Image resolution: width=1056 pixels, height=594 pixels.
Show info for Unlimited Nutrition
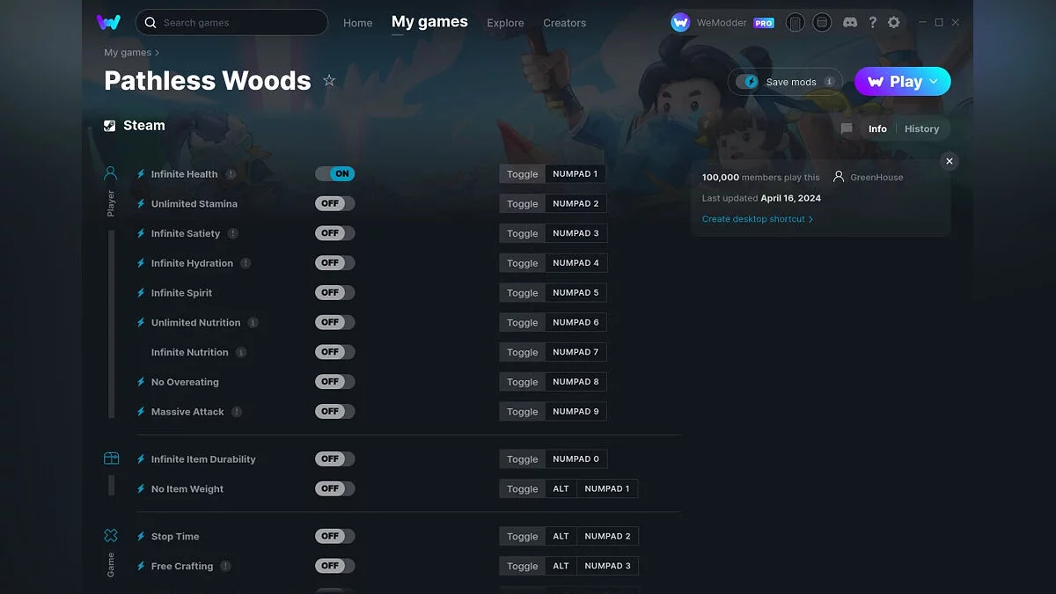click(x=253, y=323)
